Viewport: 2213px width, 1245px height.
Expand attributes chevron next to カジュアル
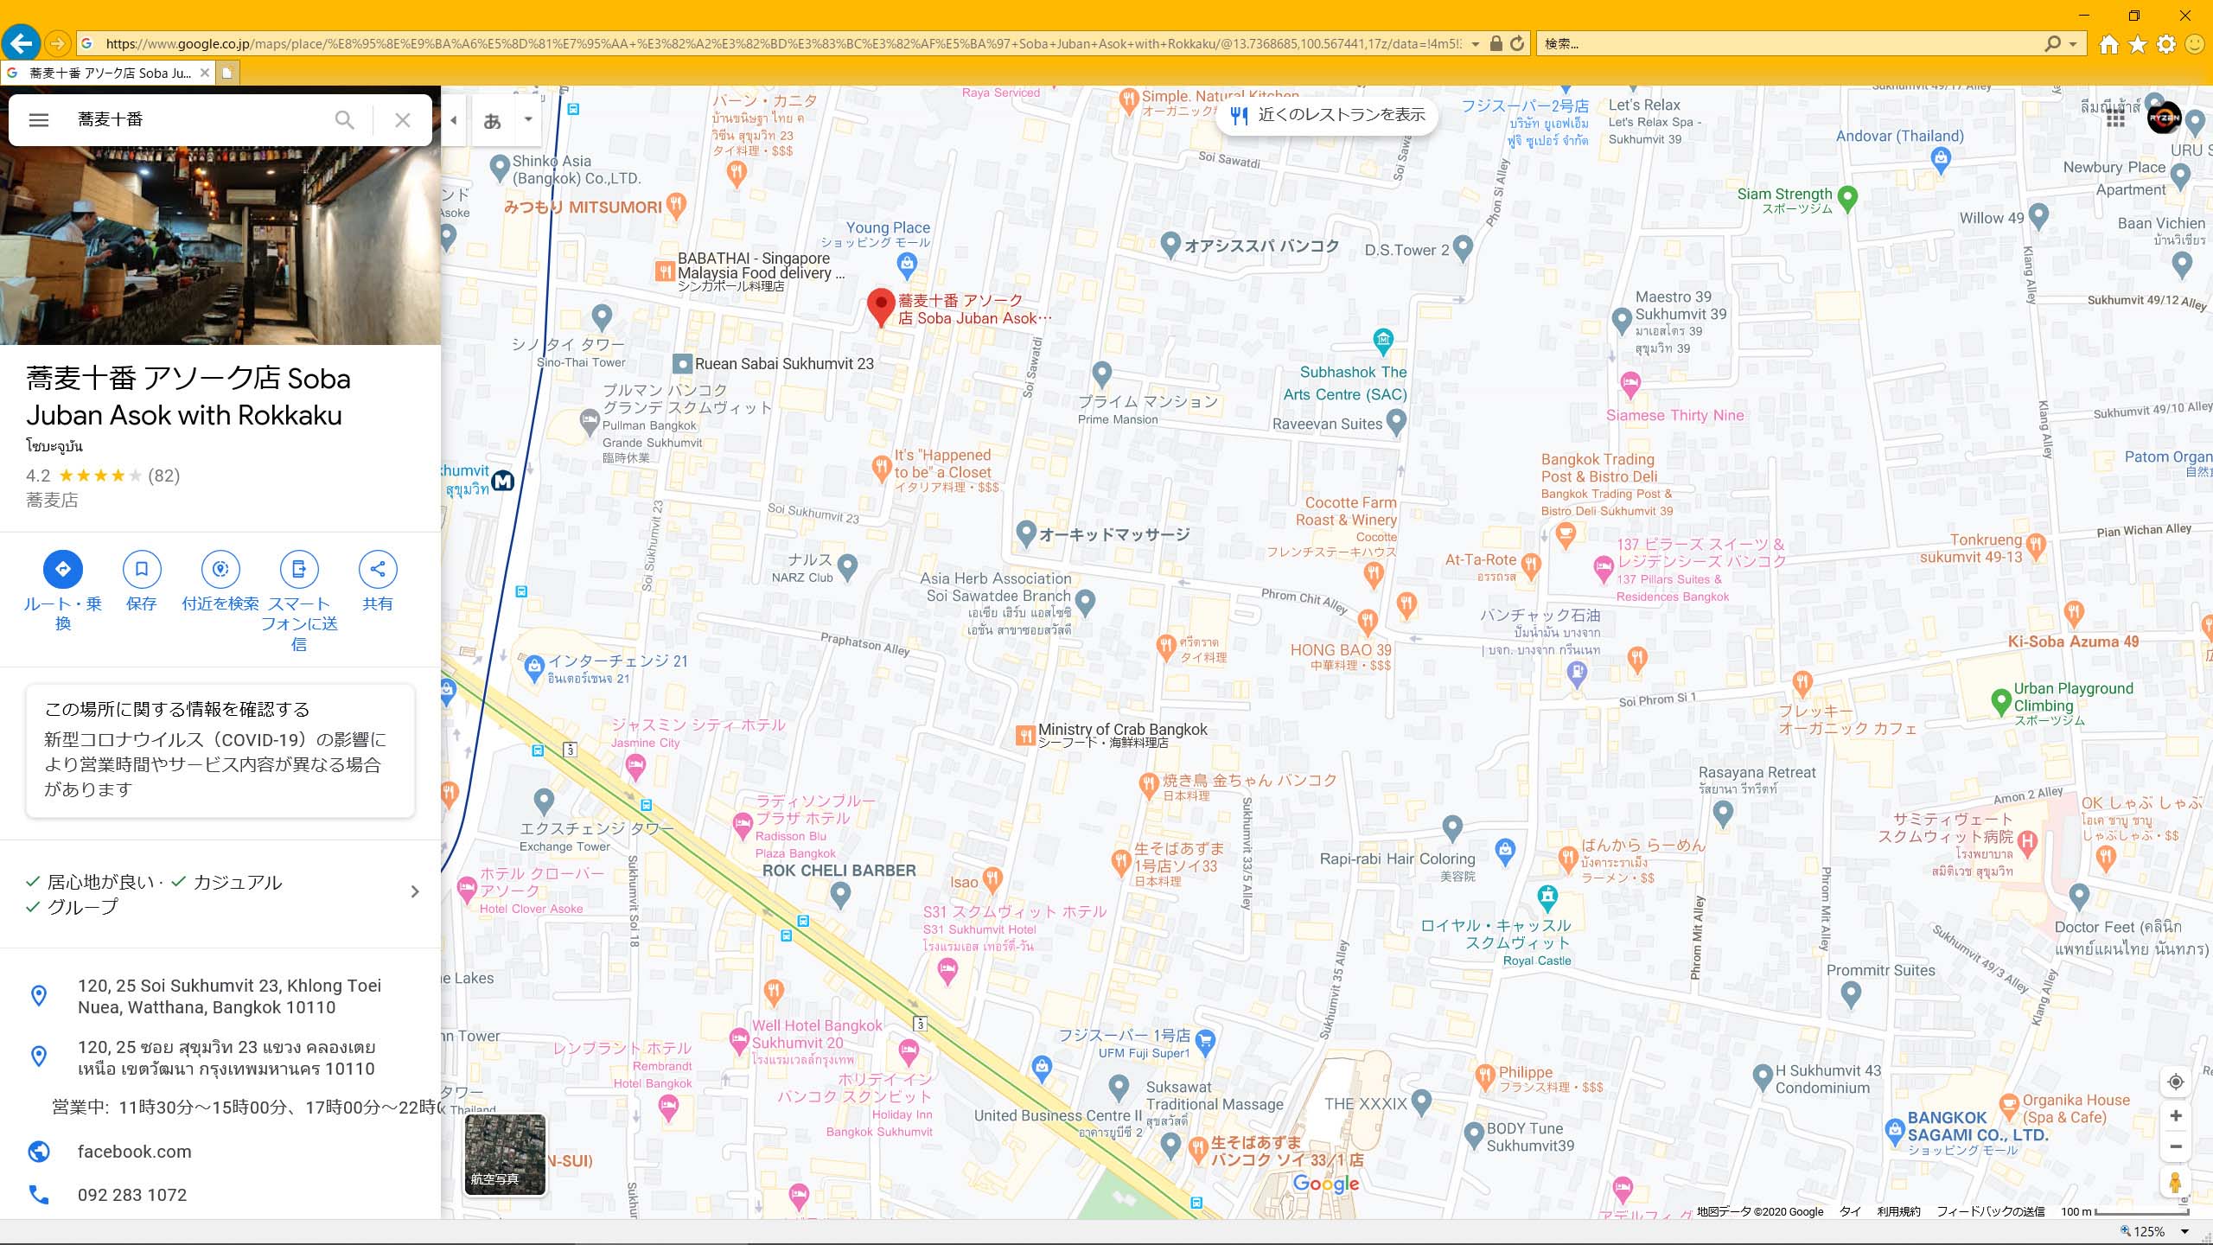[415, 891]
